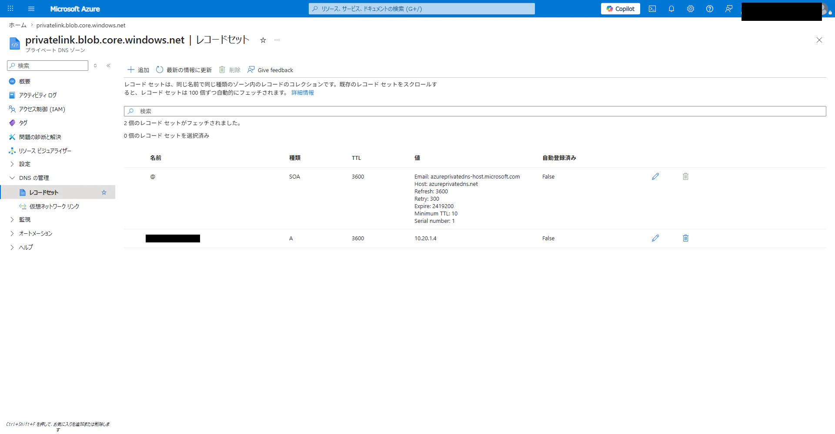
Task: Click the trash icon on the SOA row
Action: 685,176
